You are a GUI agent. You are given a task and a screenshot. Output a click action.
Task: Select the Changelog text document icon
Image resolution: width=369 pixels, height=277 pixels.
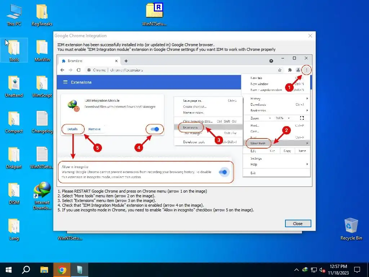(x=42, y=122)
